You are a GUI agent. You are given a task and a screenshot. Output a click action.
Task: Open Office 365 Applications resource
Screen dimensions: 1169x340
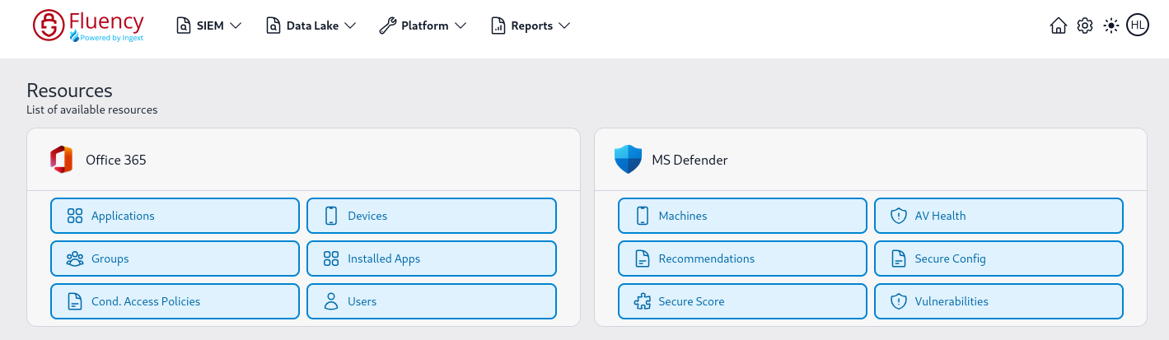pyautogui.click(x=175, y=216)
